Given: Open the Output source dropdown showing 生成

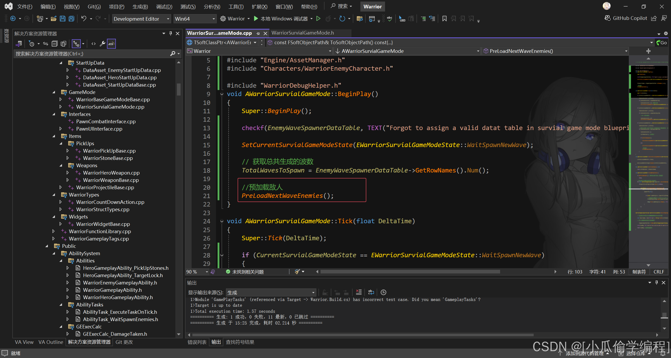Looking at the screenshot, I should pyautogui.click(x=271, y=292).
